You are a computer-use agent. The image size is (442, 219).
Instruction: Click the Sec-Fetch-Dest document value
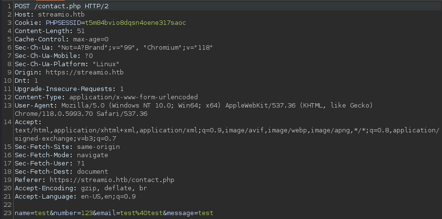click(x=93, y=171)
